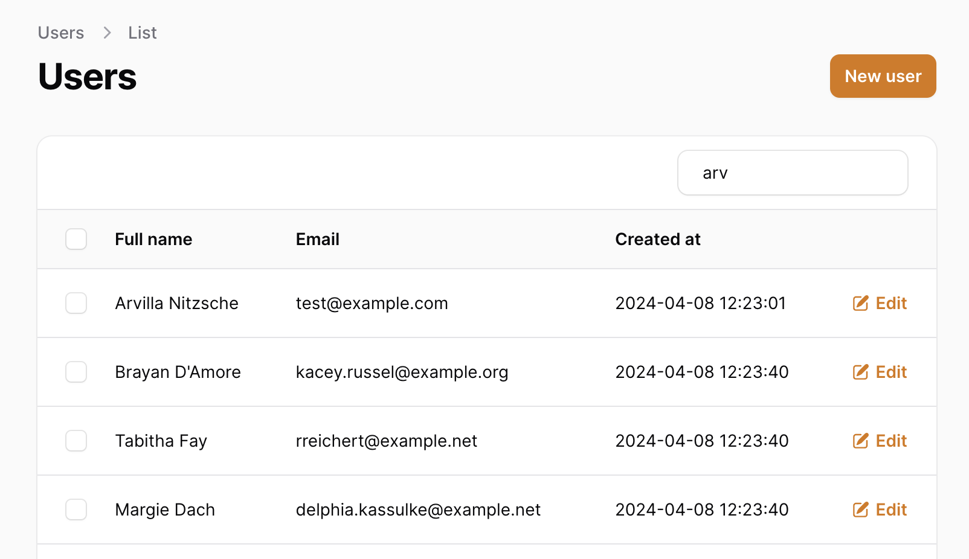The height and width of the screenshot is (559, 969).
Task: Click the edit pencil icon for Brayan D'Amore
Action: click(x=860, y=372)
